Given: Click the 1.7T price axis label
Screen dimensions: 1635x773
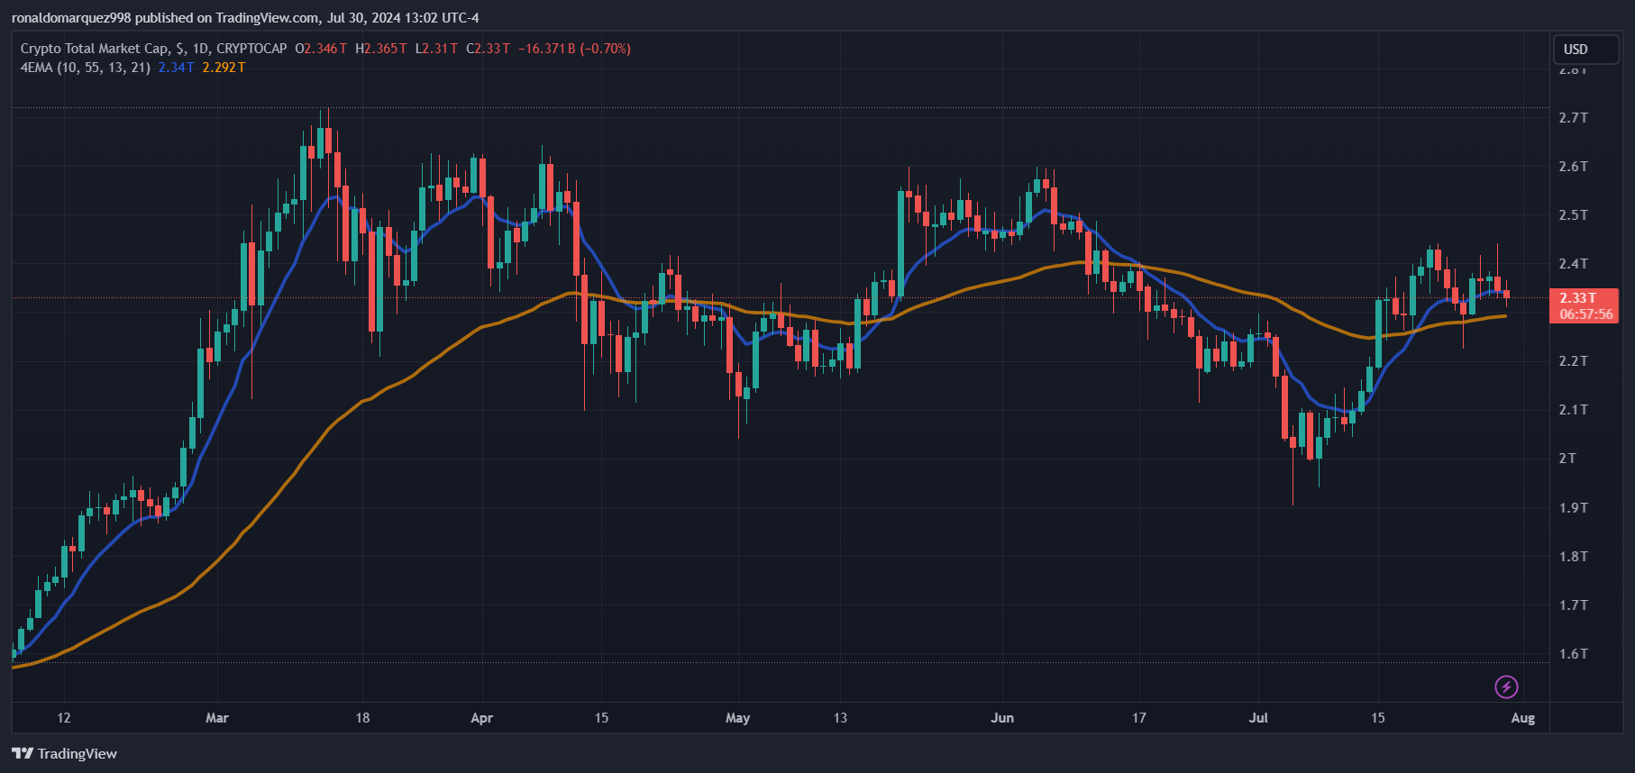Looking at the screenshot, I should (1574, 605).
